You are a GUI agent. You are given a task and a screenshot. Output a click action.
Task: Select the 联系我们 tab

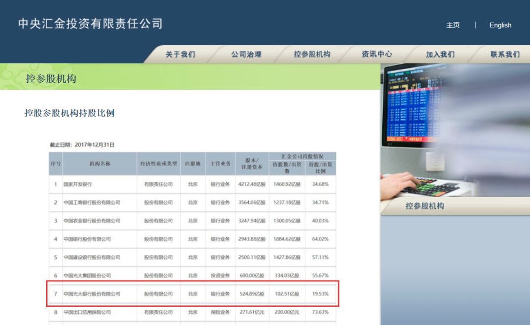[505, 54]
